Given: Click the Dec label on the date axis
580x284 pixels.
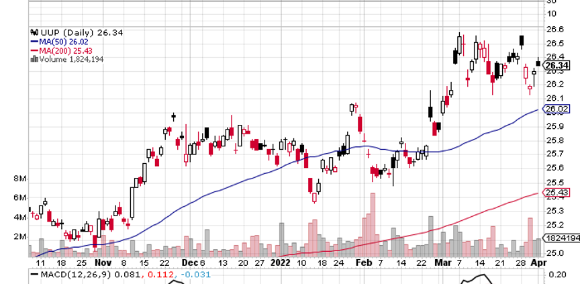Looking at the screenshot, I should [187, 263].
